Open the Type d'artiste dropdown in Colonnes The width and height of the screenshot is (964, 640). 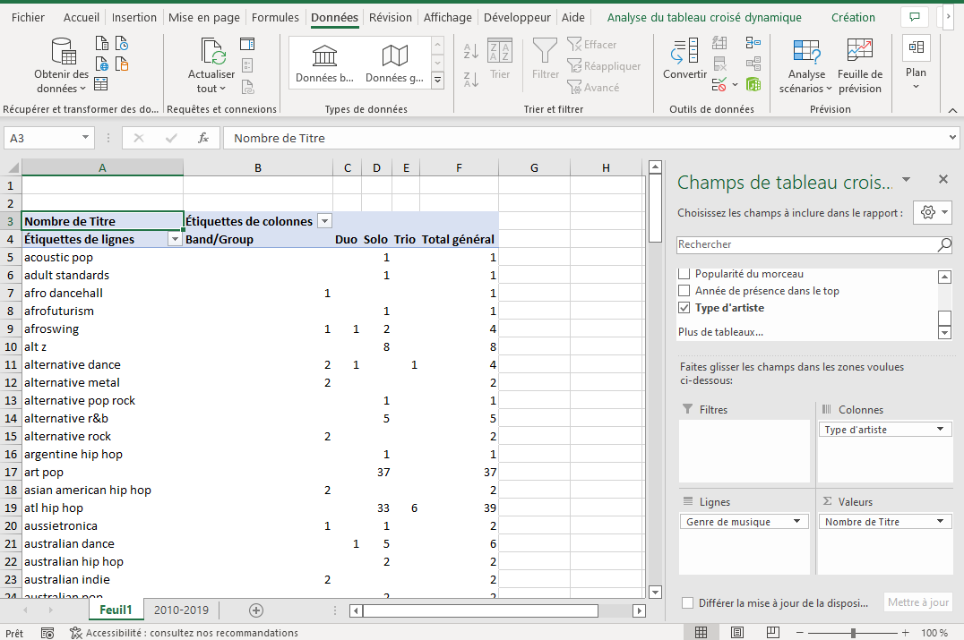[x=940, y=430]
